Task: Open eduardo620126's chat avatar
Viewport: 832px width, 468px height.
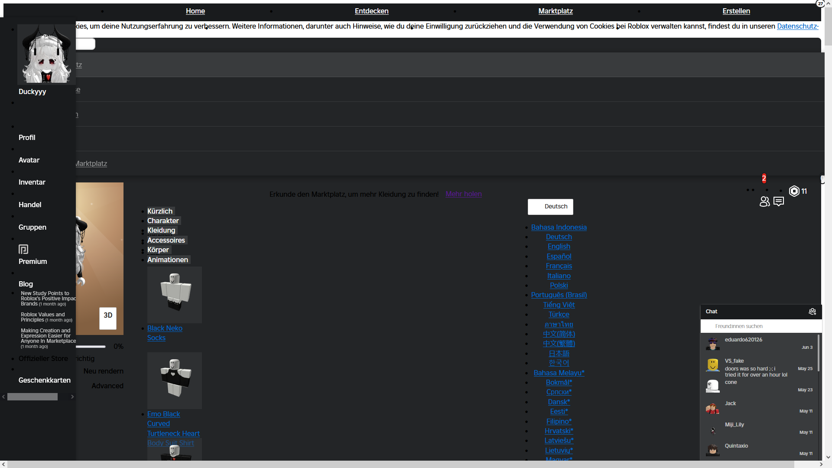Action: pos(712,344)
